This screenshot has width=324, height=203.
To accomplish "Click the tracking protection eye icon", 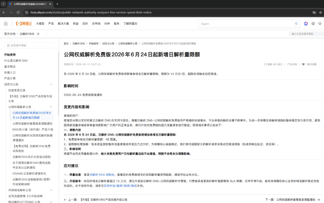I will tap(314, 12).
